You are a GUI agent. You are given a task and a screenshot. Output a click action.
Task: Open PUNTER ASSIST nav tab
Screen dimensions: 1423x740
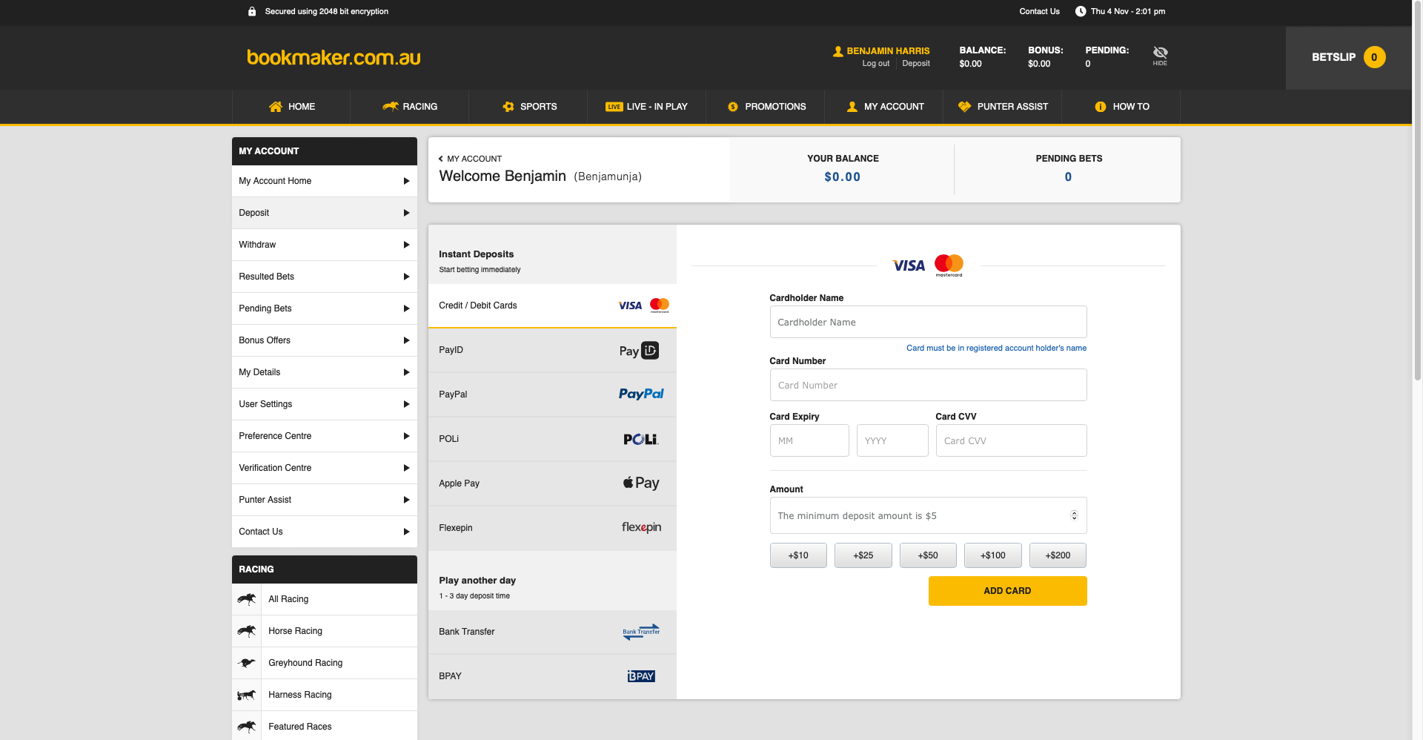1003,107
